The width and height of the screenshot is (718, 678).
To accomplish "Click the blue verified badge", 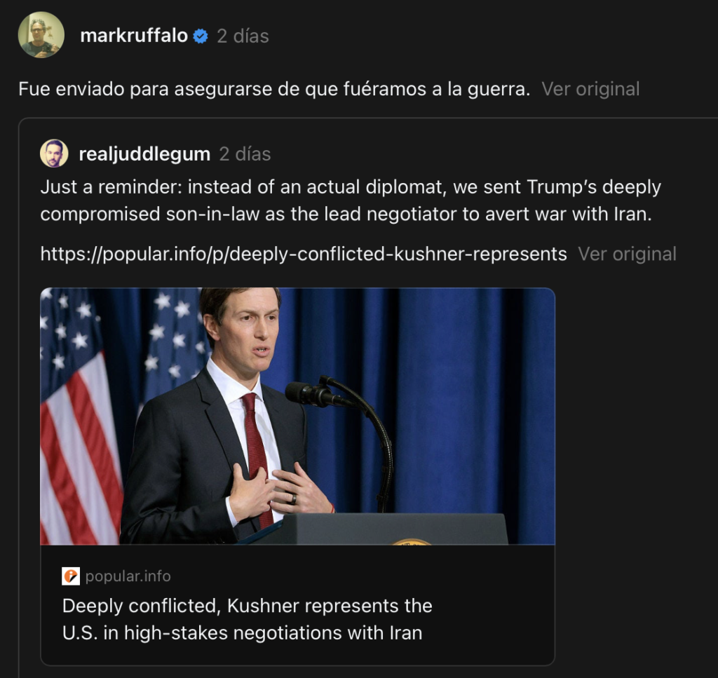I will [x=201, y=36].
